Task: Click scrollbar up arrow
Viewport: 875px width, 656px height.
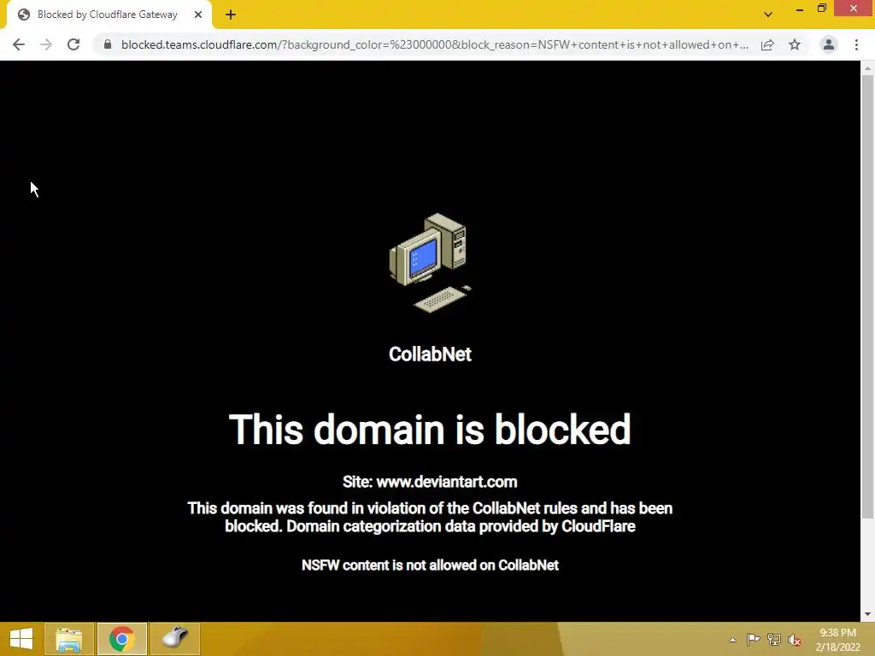Action: (x=867, y=68)
